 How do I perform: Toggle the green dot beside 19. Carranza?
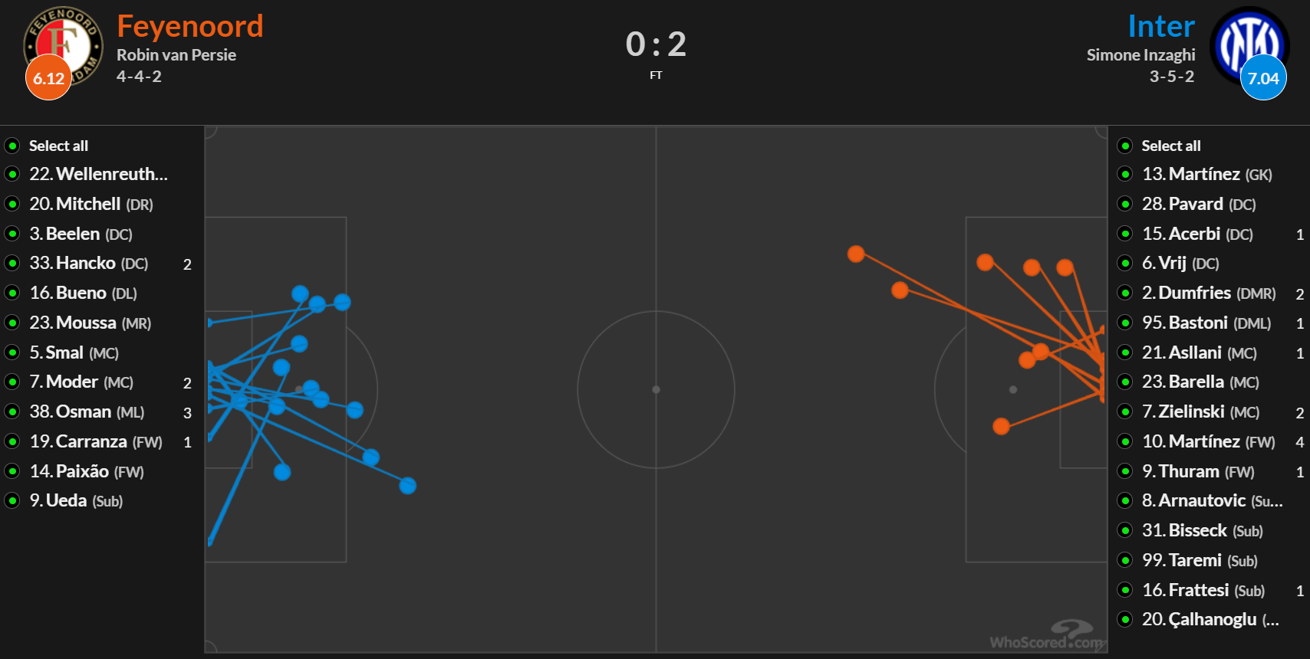[12, 441]
